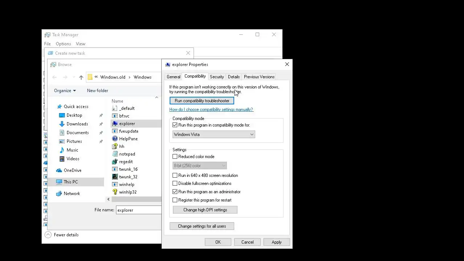
Task: Go up one folder with Up arrow
Action: pyautogui.click(x=81, y=77)
